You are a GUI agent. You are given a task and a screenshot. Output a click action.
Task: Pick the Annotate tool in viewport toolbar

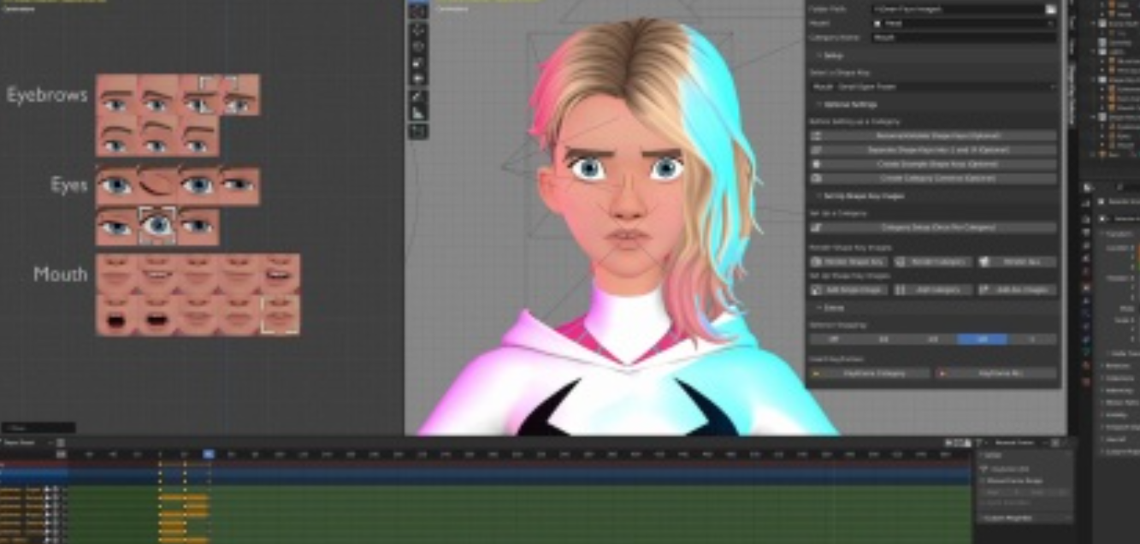point(418,97)
